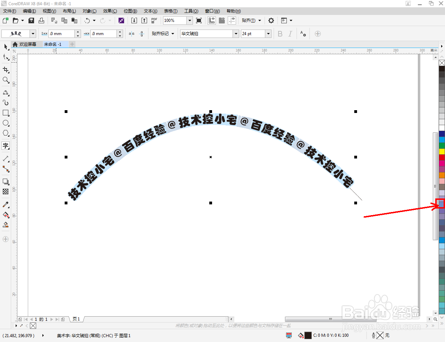This screenshot has width=445, height=342.
Task: Select the Crop tool
Action: coord(6,70)
